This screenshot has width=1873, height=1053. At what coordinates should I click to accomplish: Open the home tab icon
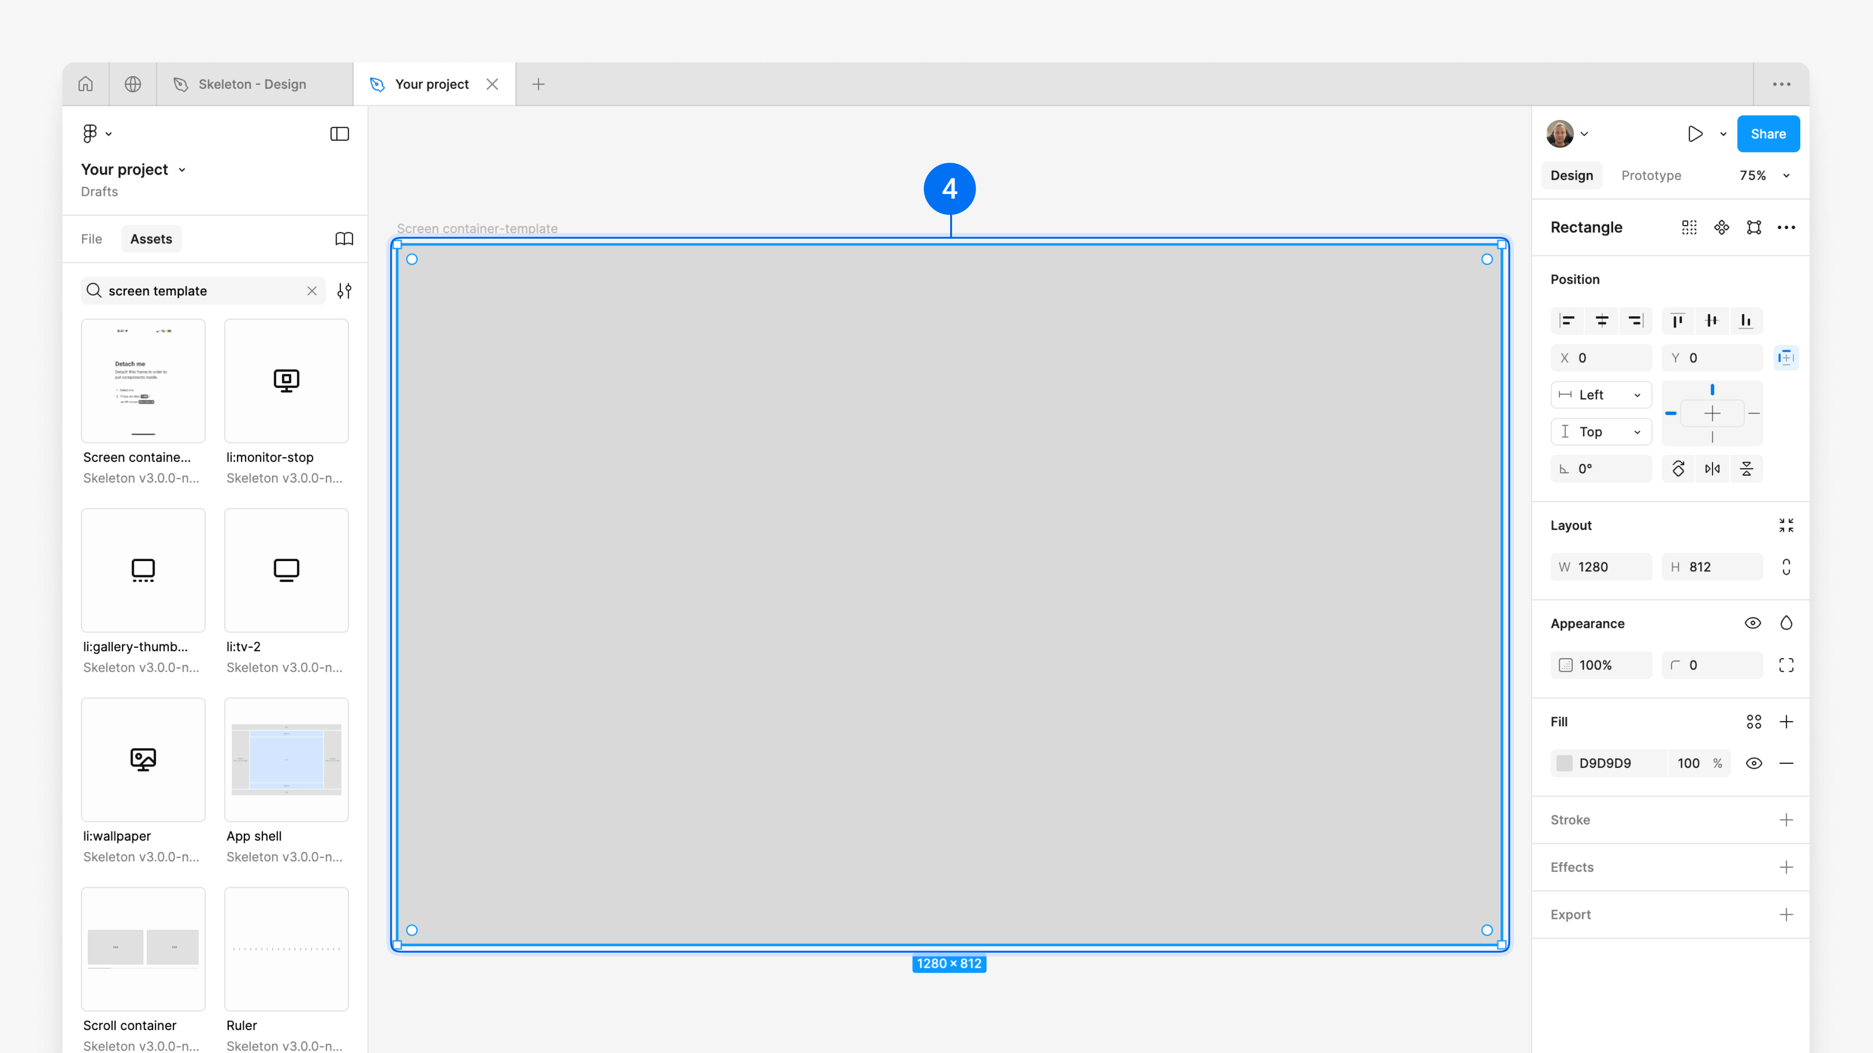[86, 84]
